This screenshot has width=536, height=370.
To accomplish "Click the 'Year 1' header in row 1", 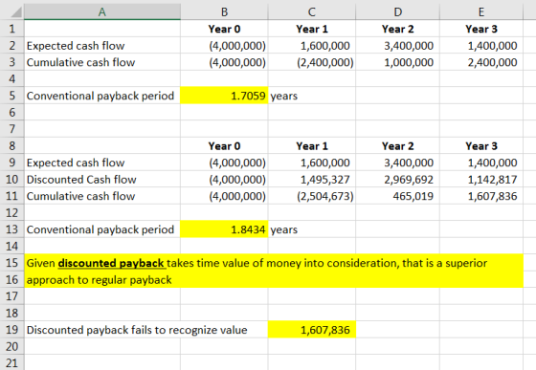I will coord(312,29).
